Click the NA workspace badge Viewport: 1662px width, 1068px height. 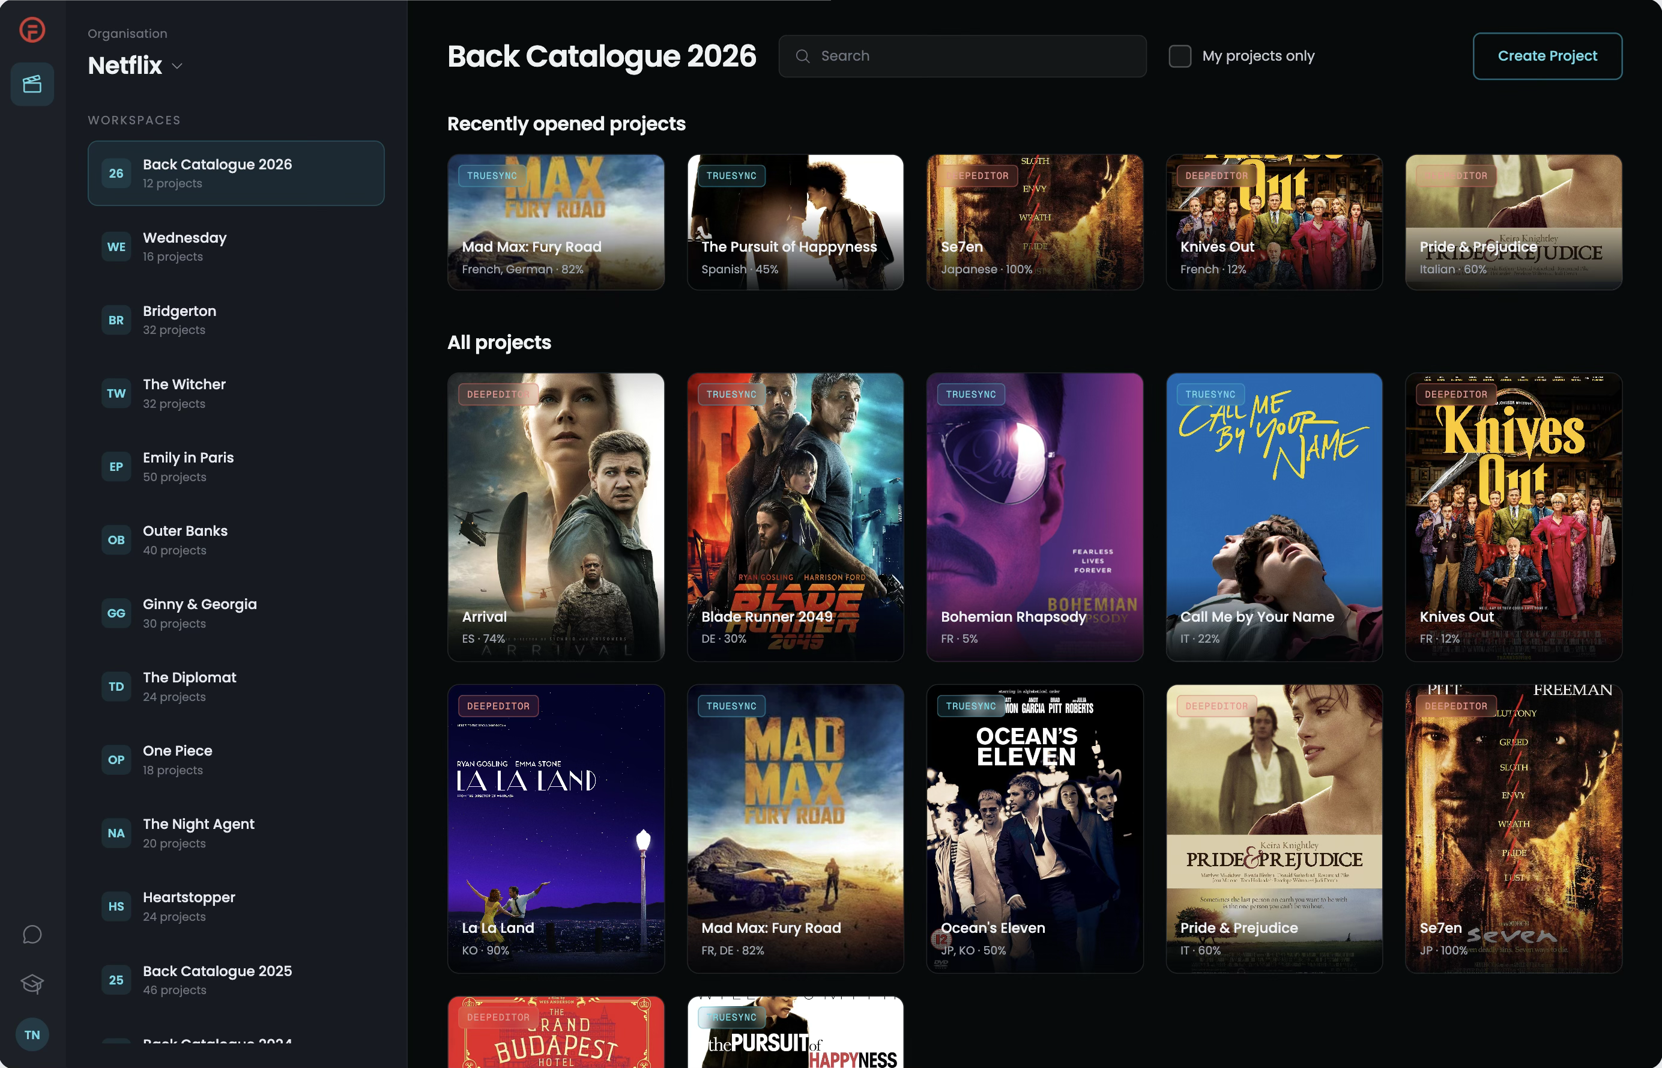coord(116,833)
